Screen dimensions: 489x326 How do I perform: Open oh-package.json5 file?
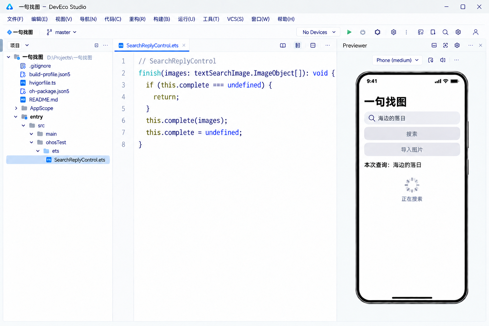[49, 91]
